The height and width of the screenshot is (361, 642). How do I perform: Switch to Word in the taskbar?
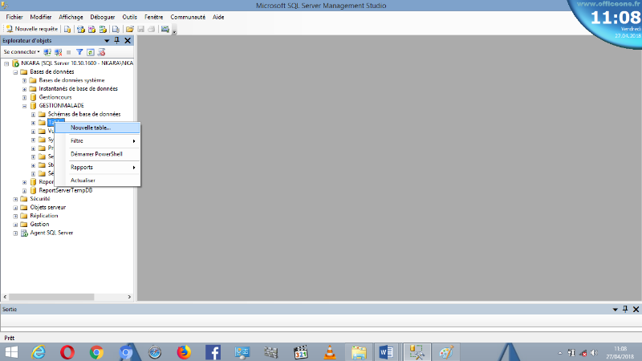[x=386, y=352]
